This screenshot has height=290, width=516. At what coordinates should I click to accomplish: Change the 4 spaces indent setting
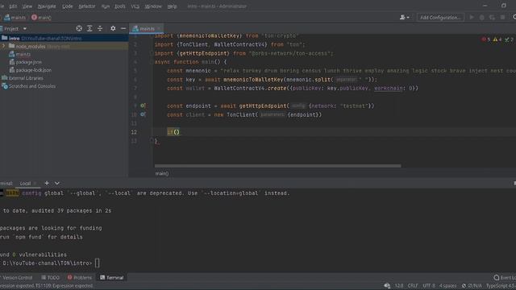click(x=448, y=286)
